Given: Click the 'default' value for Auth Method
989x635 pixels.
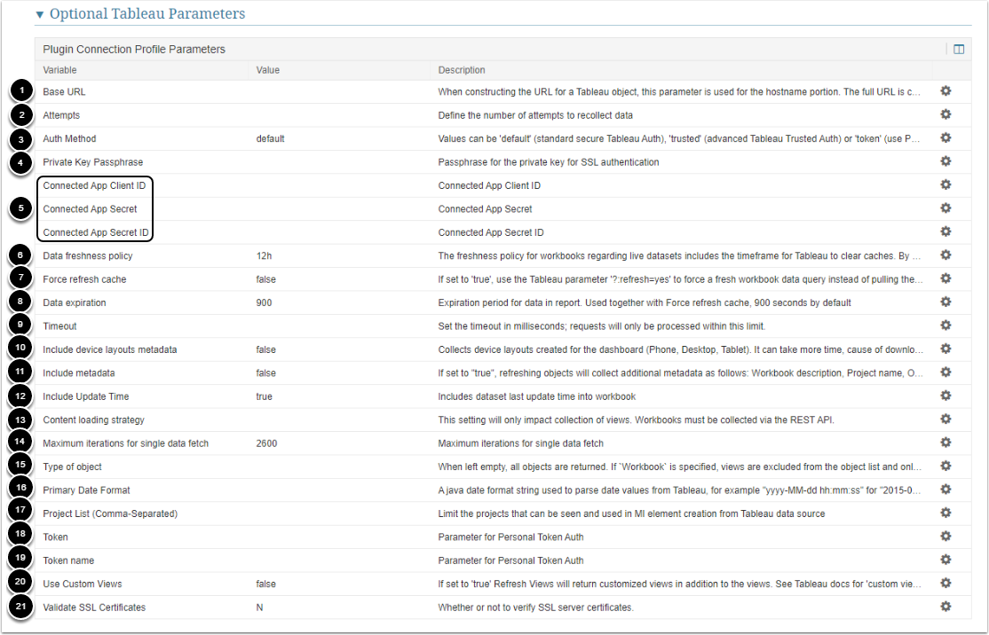Looking at the screenshot, I should pos(270,138).
